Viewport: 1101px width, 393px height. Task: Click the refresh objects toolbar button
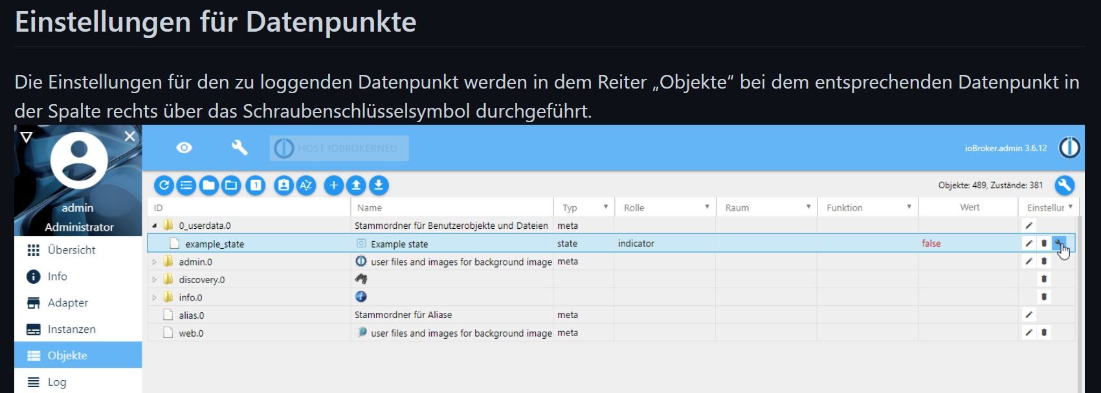click(164, 186)
